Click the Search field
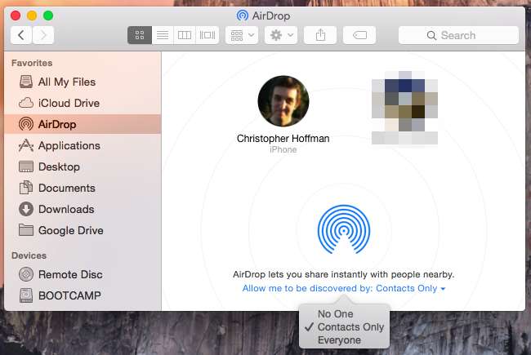Screen dimensions: 531x355 (x=458, y=35)
